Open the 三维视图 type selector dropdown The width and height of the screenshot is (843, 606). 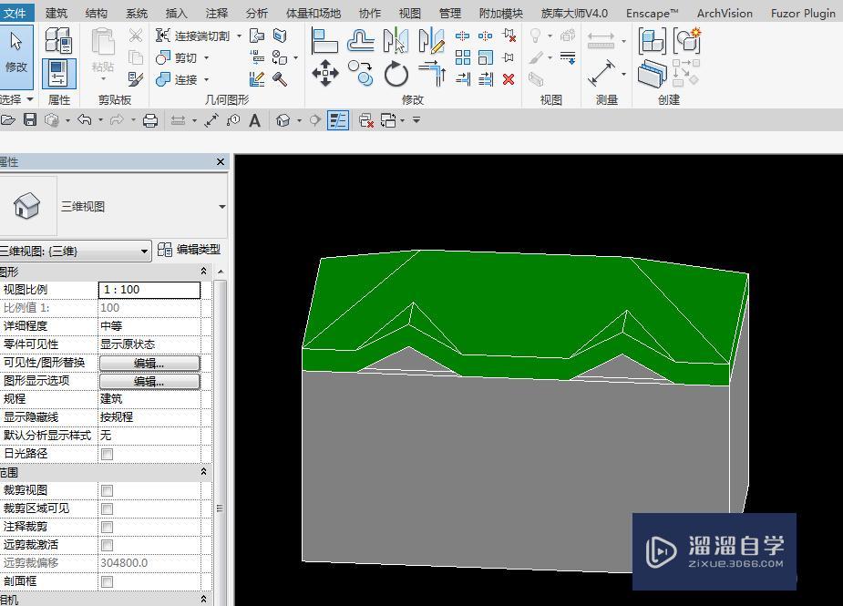click(x=222, y=207)
